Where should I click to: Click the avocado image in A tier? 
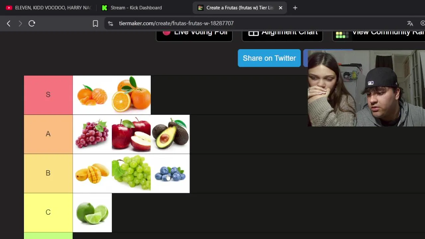click(170, 134)
